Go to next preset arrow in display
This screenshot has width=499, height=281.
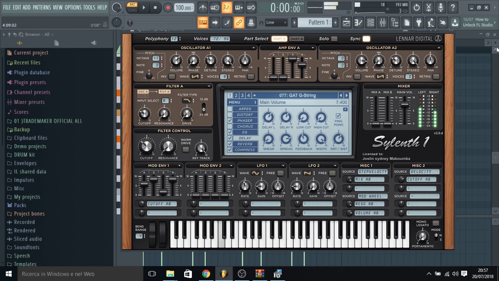coord(346,95)
